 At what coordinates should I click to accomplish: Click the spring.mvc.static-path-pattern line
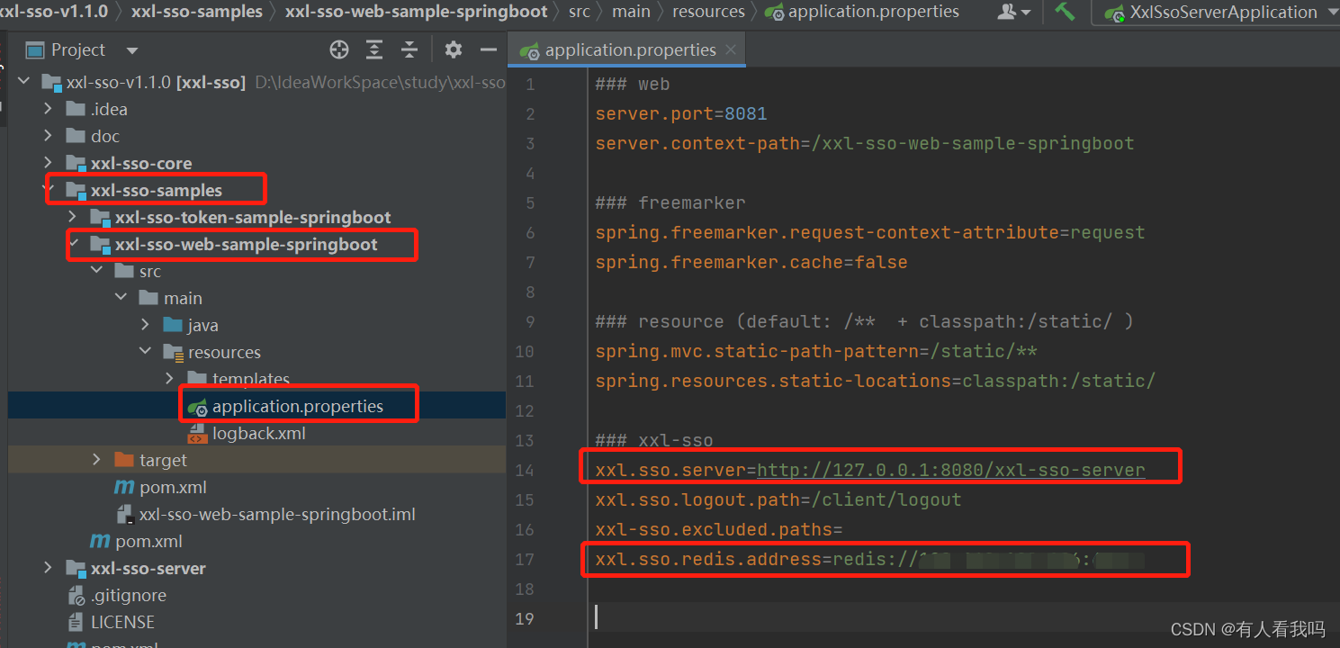coord(816,351)
